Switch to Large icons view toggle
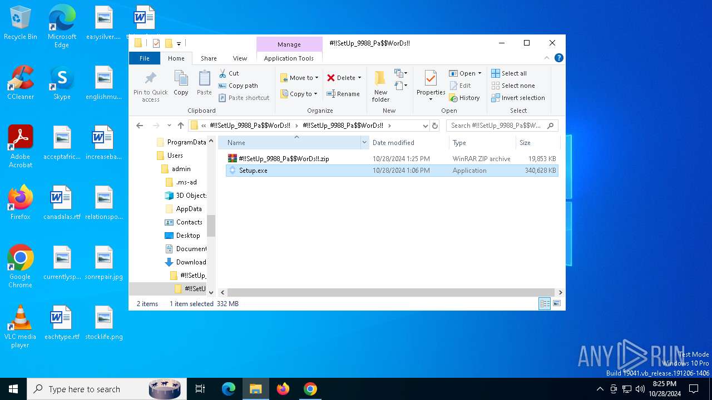 (556, 303)
